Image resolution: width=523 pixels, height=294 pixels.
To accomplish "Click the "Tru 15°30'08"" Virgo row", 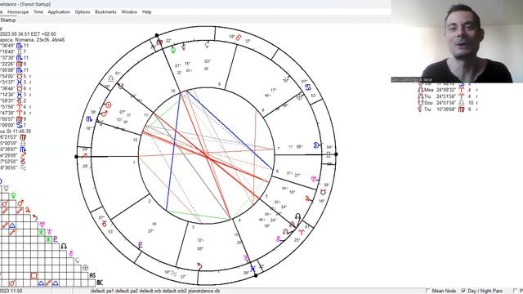I will click(449, 109).
